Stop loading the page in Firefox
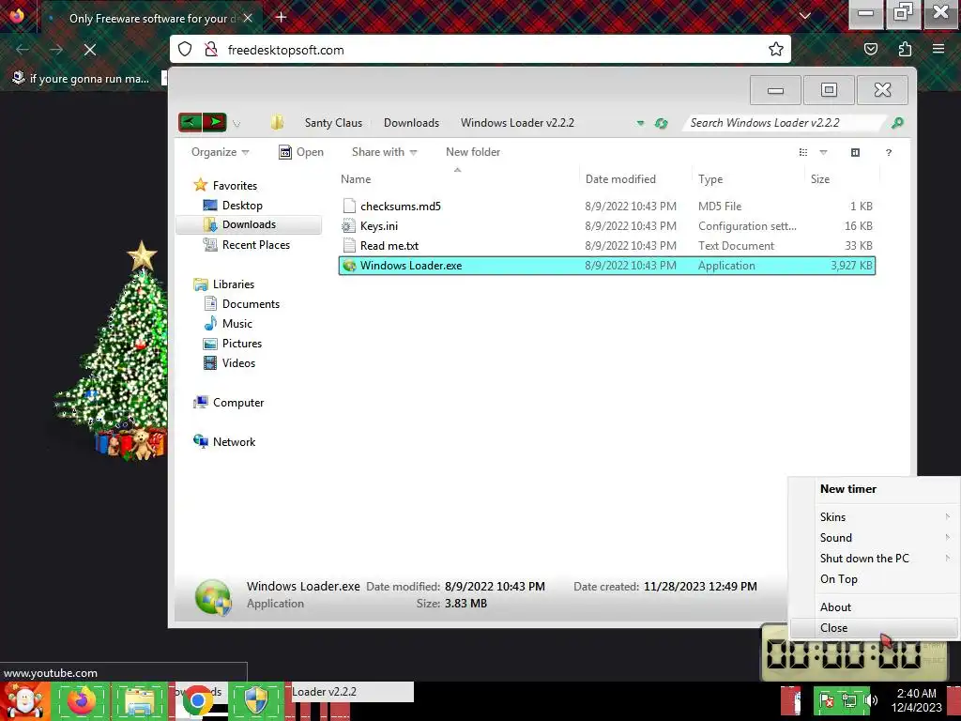The image size is (961, 721). (90, 50)
